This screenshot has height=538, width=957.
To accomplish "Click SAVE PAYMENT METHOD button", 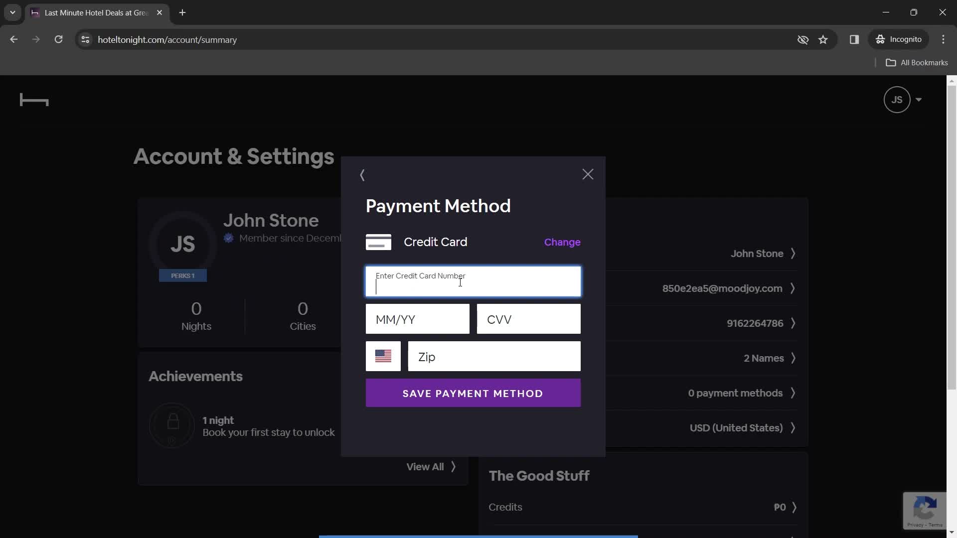I will click(x=473, y=393).
